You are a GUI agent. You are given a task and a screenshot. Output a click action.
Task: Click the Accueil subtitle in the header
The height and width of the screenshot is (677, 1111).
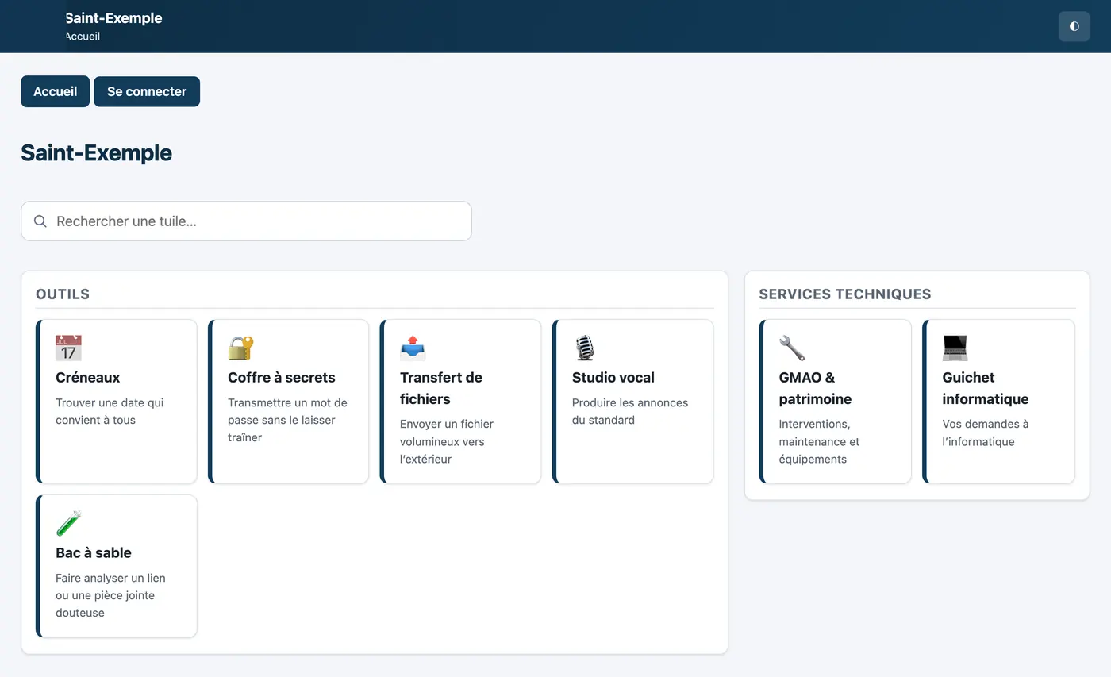click(x=83, y=37)
